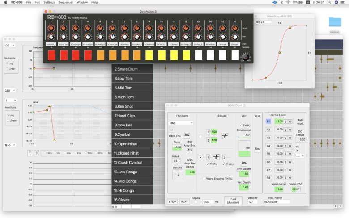The height and width of the screenshot is (218, 349).
Task: Adjust the VCF cutoff level slider showing 100
Action: pos(244,148)
